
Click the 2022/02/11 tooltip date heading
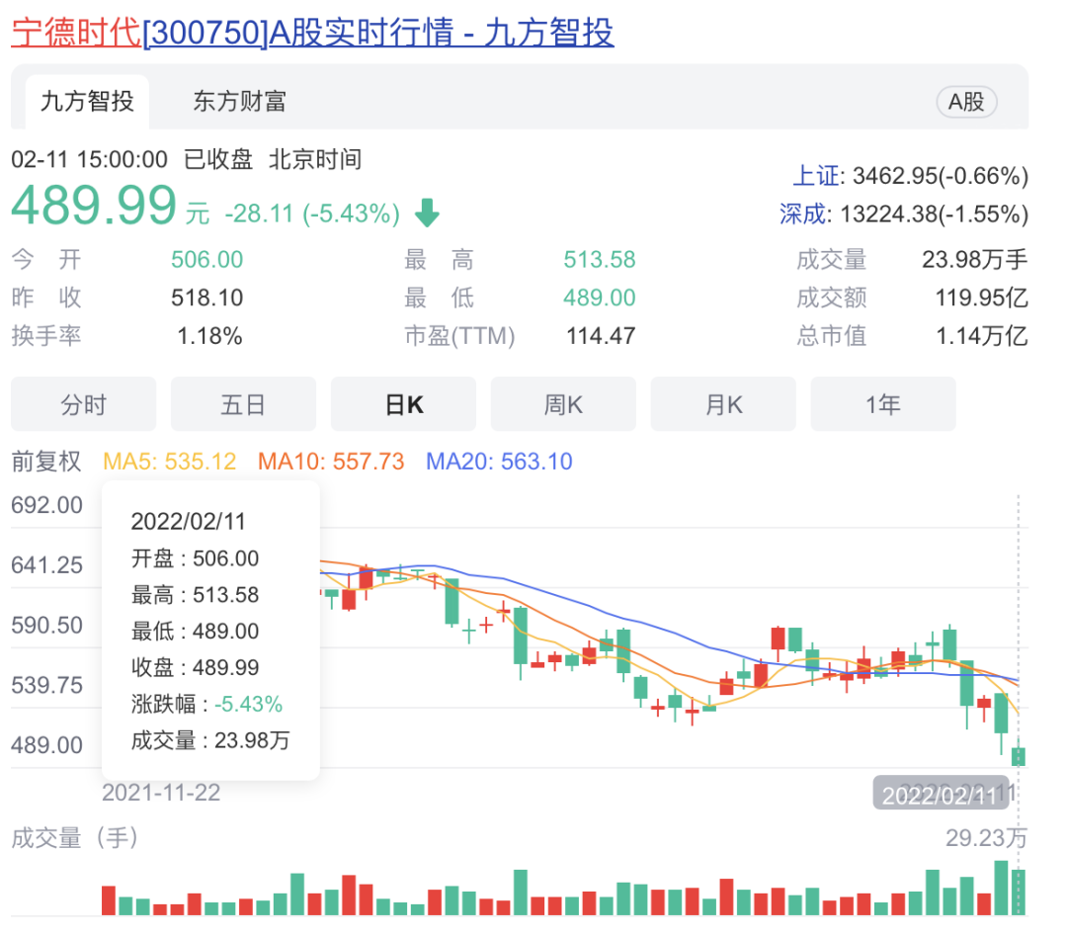coord(188,522)
